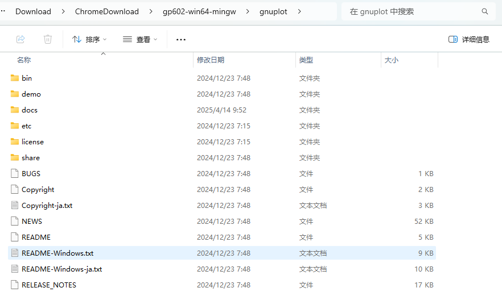Select the Copyright-ja.txt file icon
Screen dimensions: 502x296
pos(14,205)
